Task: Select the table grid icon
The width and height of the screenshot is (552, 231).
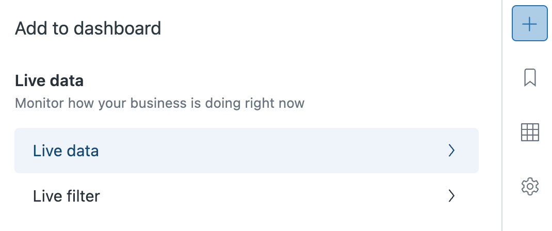Action: tap(530, 133)
